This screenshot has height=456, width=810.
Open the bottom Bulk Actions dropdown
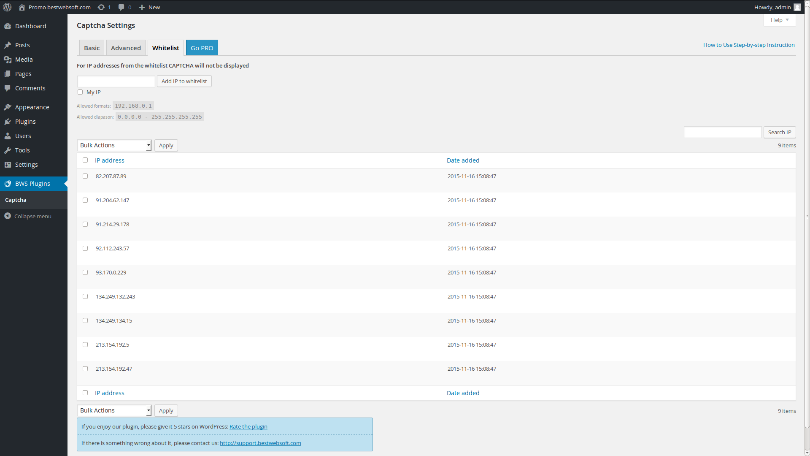pyautogui.click(x=114, y=410)
